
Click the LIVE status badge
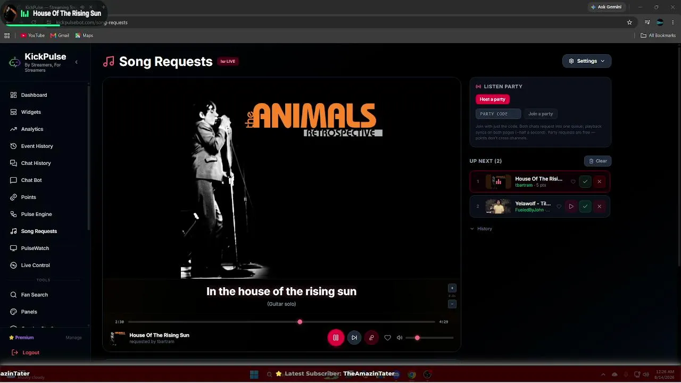[x=228, y=62]
